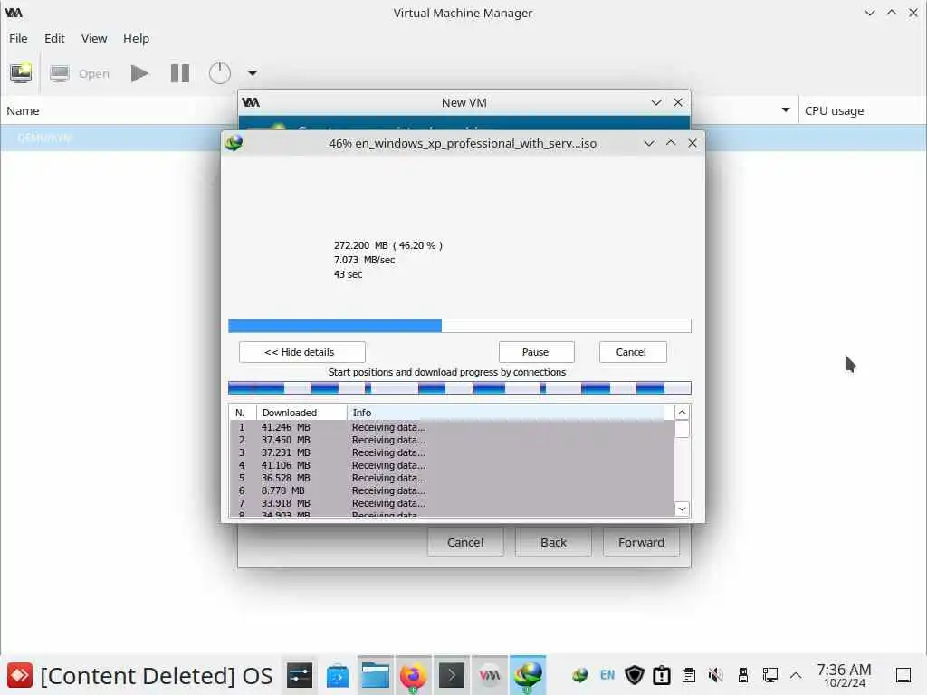Click the updates notification tray icon
The width and height of the screenshot is (927, 695).
click(662, 675)
